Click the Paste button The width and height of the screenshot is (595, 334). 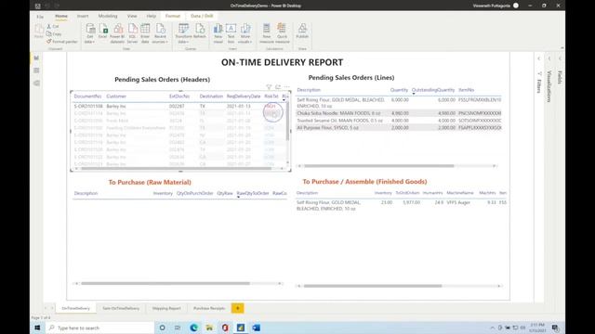pos(39,31)
